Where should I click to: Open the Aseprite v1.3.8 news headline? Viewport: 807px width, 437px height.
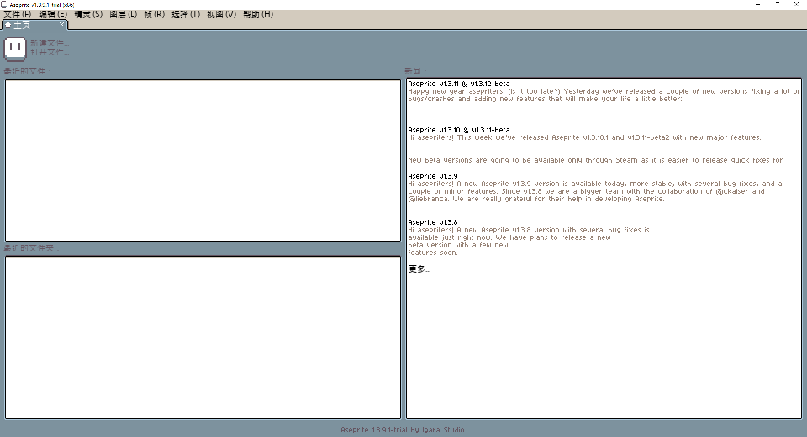(433, 222)
